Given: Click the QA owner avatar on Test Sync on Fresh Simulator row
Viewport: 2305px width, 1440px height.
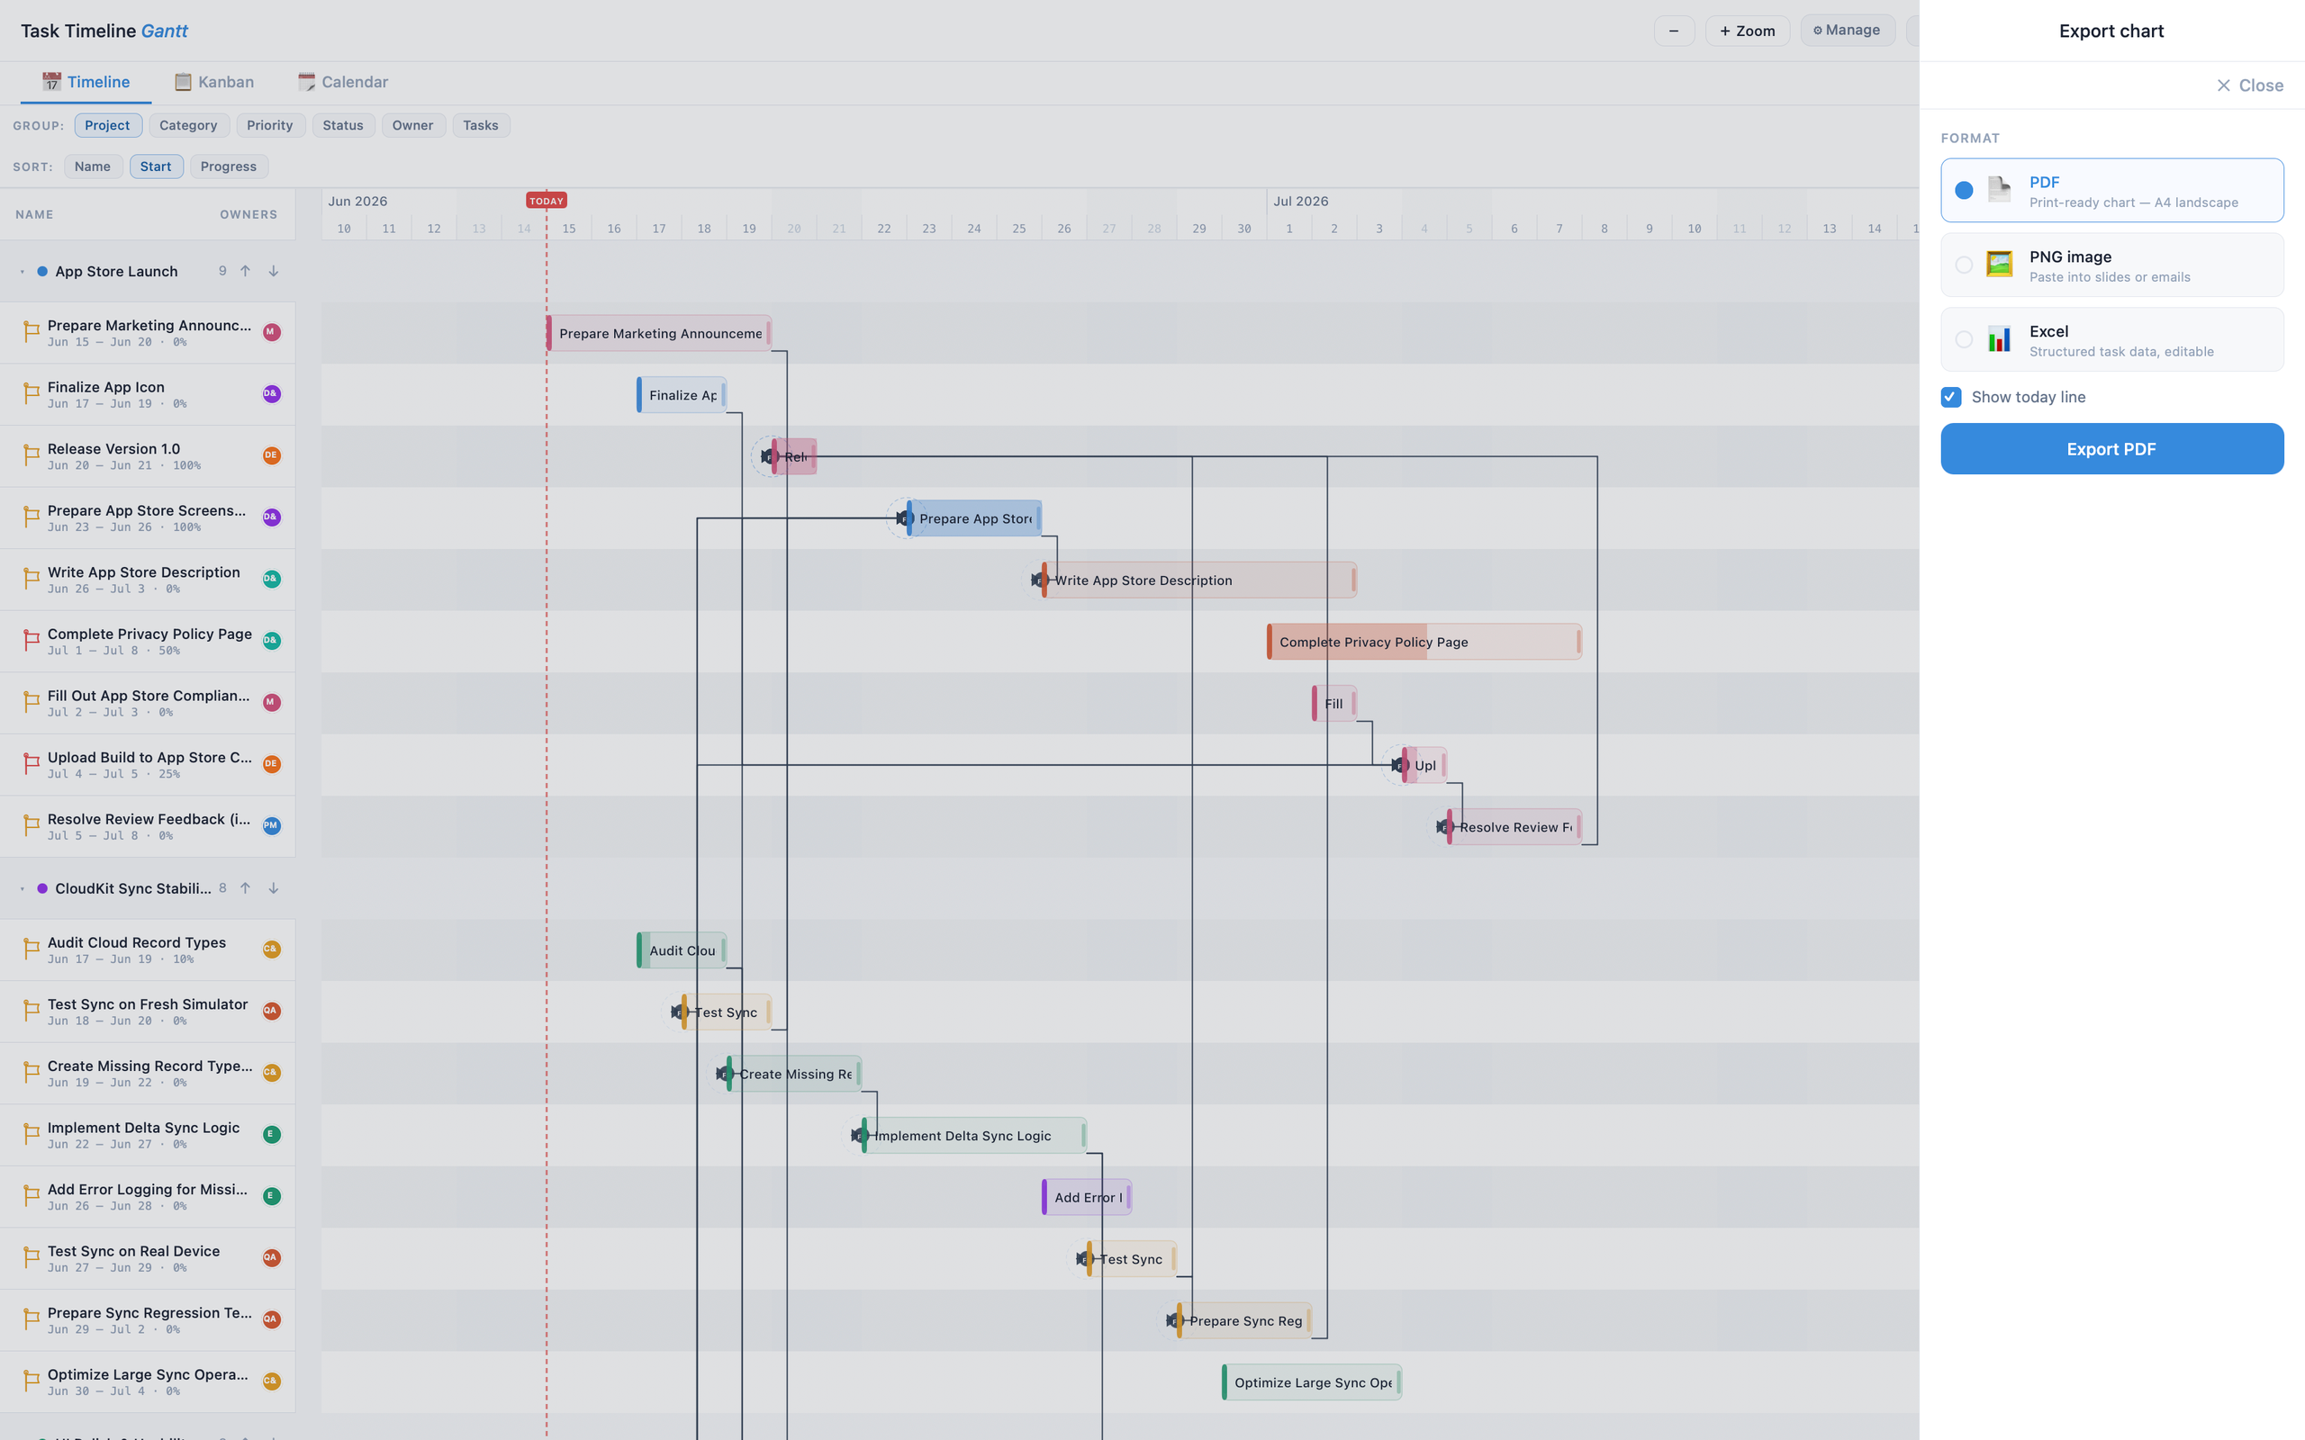Looking at the screenshot, I should [x=271, y=1011].
